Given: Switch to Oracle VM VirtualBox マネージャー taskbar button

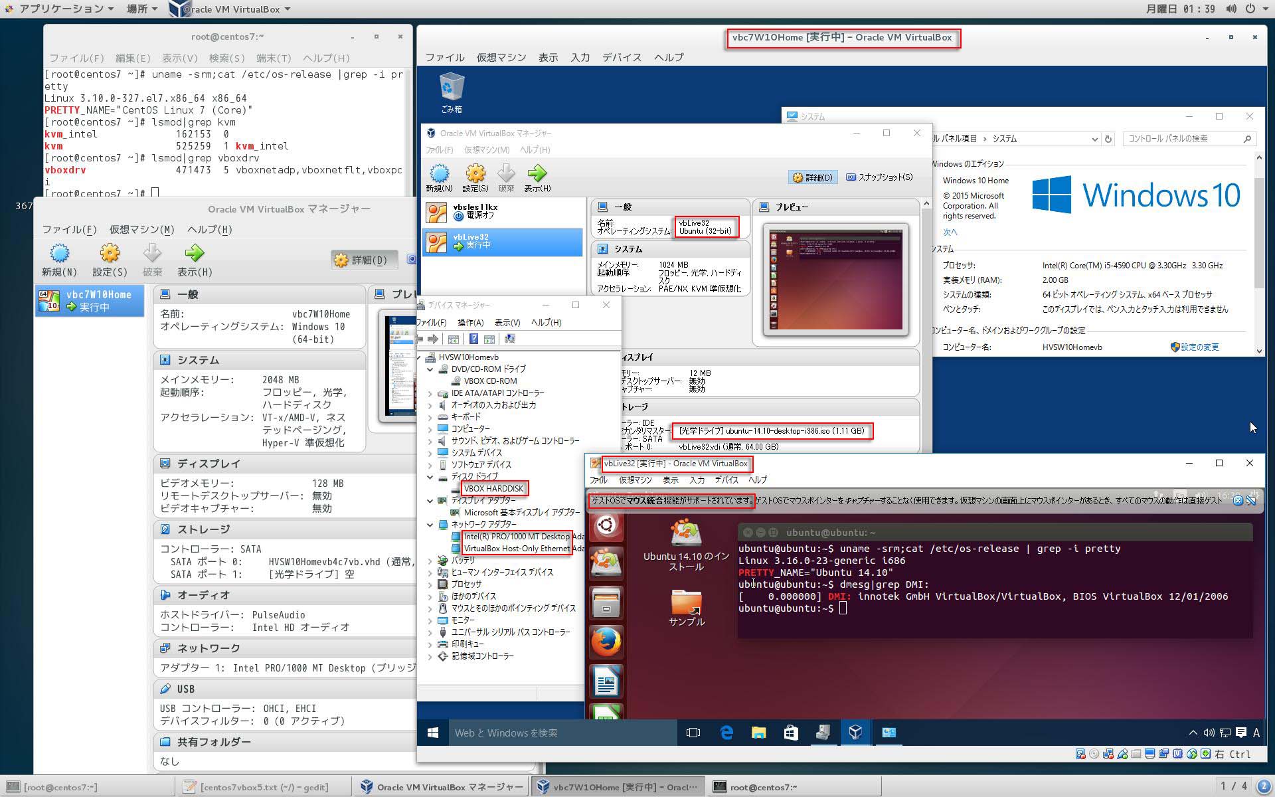Looking at the screenshot, I should pyautogui.click(x=441, y=787).
